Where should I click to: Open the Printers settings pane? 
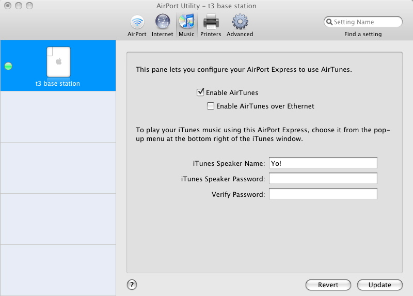pos(211,26)
